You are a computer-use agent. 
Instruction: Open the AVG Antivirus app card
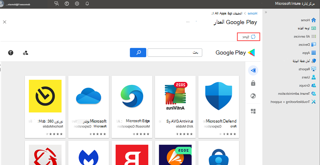point(175,107)
